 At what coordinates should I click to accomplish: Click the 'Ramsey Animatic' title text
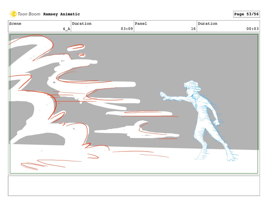coord(62,14)
